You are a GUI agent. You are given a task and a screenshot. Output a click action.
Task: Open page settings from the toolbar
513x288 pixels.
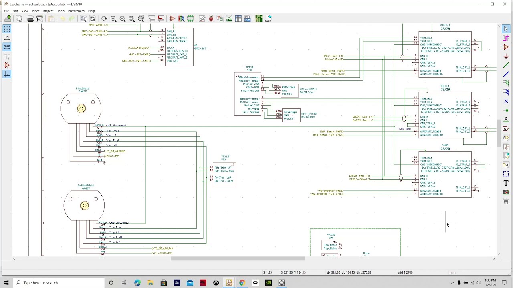19,18
